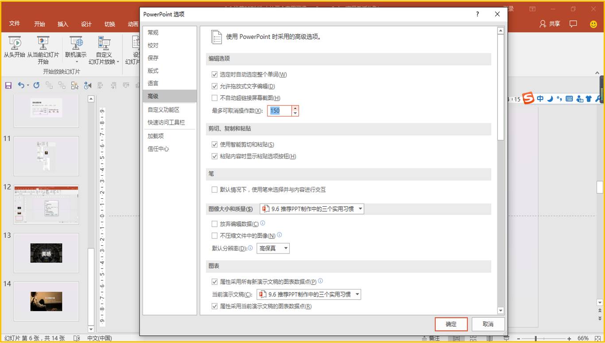605x343 pixels.
Task: Click the 自定义幻灯片放映 icon
Action: (x=104, y=43)
